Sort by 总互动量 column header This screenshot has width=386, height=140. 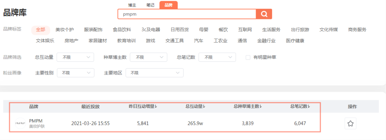(196, 106)
